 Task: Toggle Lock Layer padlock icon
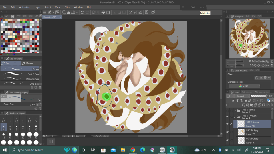pos(246,100)
